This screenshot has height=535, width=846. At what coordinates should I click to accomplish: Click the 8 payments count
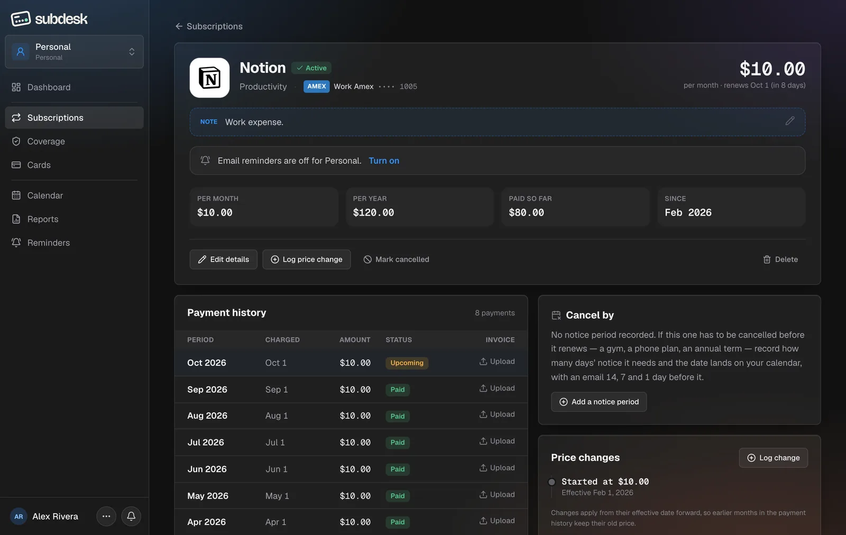495,313
